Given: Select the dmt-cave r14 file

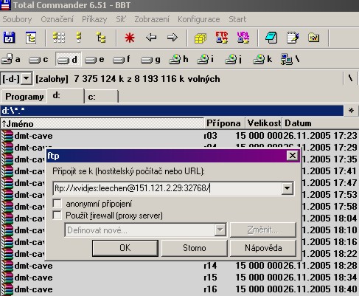Looking at the screenshot, I should [179, 266].
